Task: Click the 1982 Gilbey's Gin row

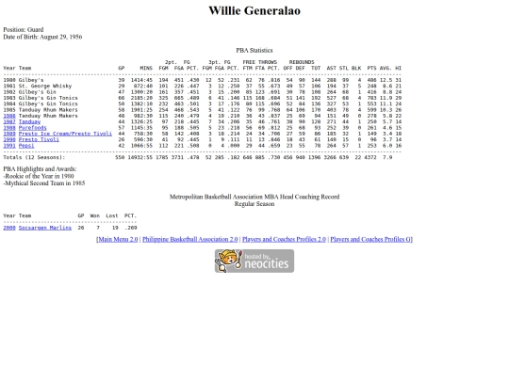Action: point(203,92)
